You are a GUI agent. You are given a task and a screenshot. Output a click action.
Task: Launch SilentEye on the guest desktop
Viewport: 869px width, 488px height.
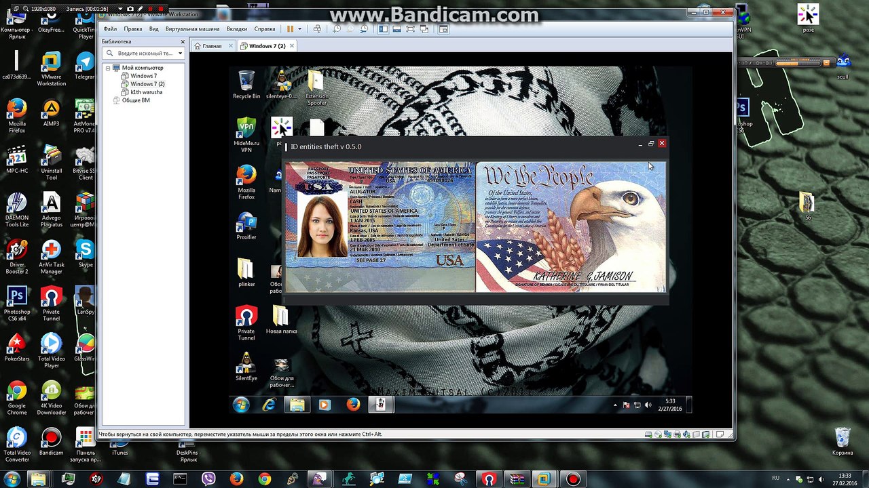click(x=246, y=366)
